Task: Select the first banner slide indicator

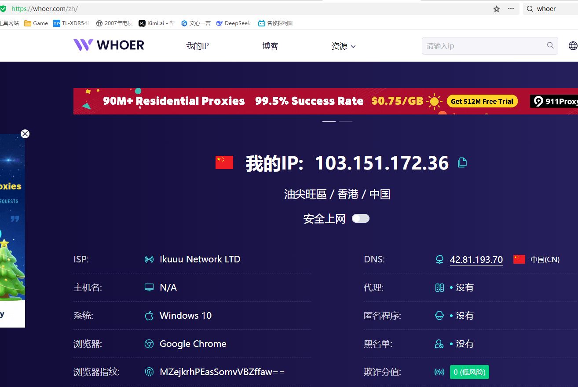Action: pos(329,121)
